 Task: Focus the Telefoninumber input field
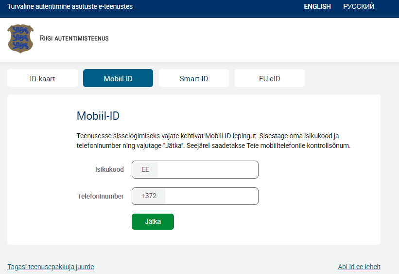click(x=211, y=196)
